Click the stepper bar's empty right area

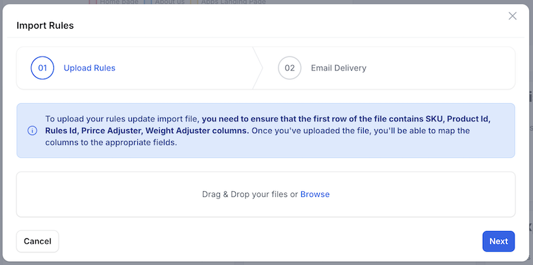coord(442,68)
